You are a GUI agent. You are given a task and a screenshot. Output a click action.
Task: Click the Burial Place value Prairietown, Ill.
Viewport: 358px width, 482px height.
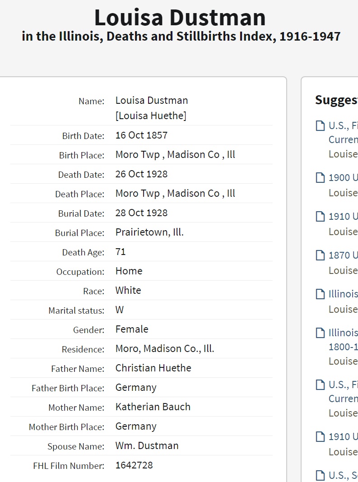(x=149, y=232)
